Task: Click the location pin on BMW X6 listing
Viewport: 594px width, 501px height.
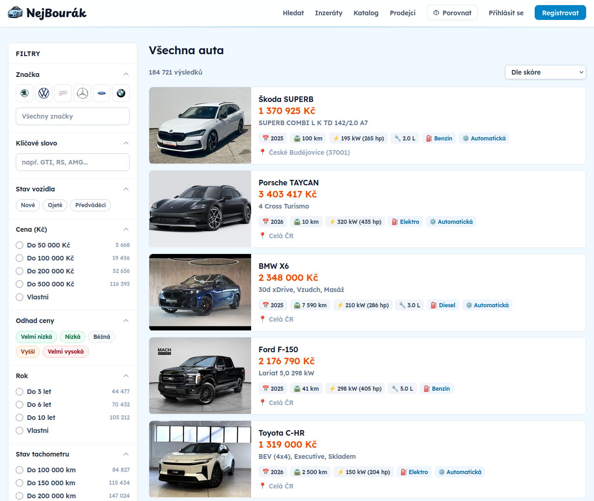Action: tap(263, 319)
